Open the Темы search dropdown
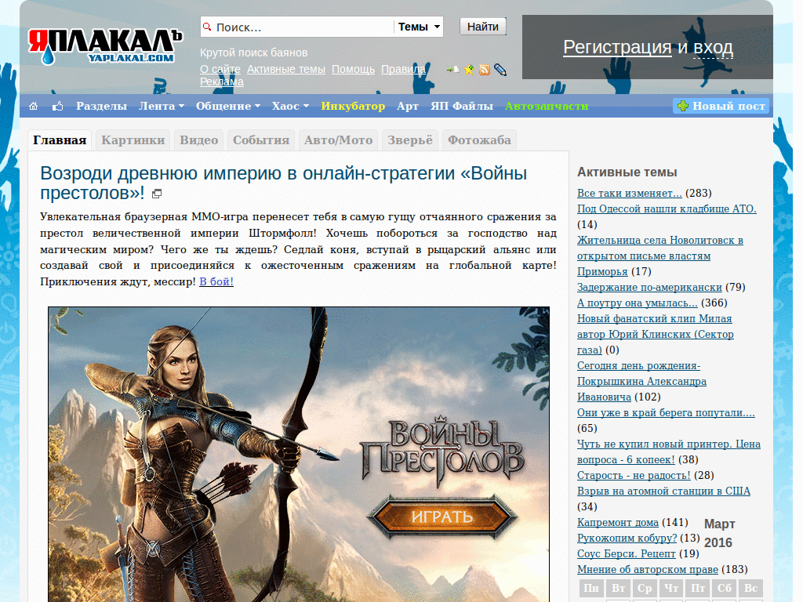The width and height of the screenshot is (803, 602). tap(419, 27)
